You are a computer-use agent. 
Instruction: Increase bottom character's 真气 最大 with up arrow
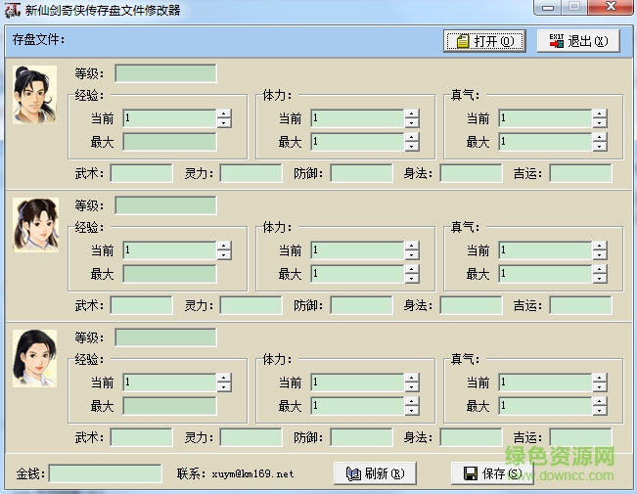click(600, 401)
